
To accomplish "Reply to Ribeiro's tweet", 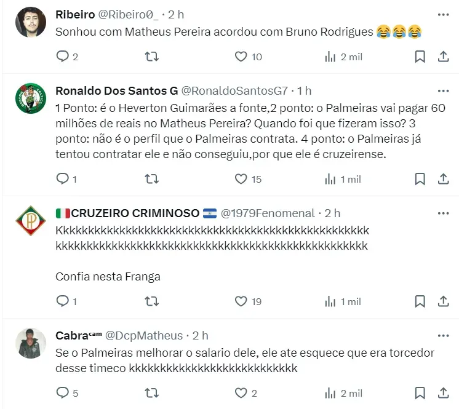I will (62, 57).
